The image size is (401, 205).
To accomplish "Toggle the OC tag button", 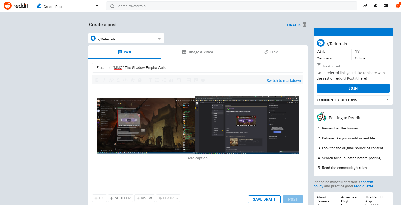I will click(99, 198).
